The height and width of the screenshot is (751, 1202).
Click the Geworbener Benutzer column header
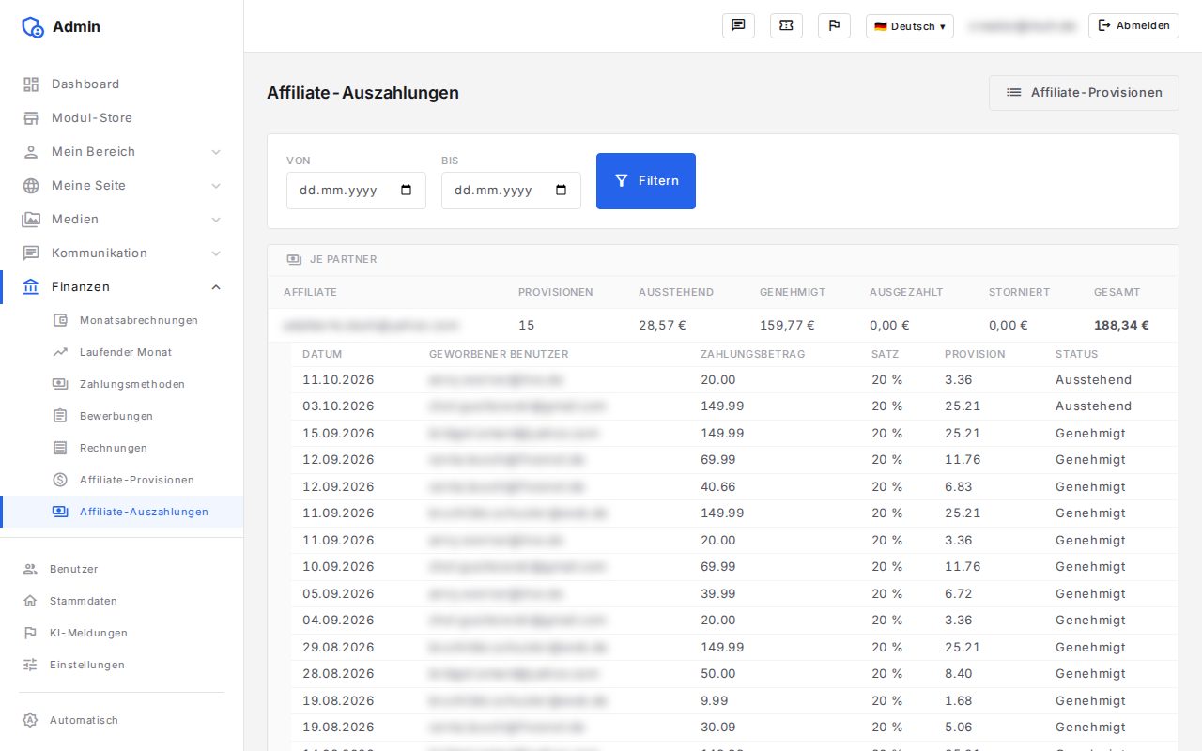point(499,355)
